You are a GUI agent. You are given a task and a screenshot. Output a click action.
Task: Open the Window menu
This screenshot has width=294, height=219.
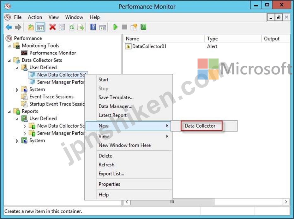74,17
